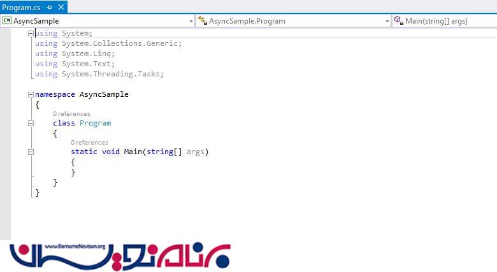Close the Program.cs tab
Viewport: 497px width, 272px height.
click(x=61, y=6)
